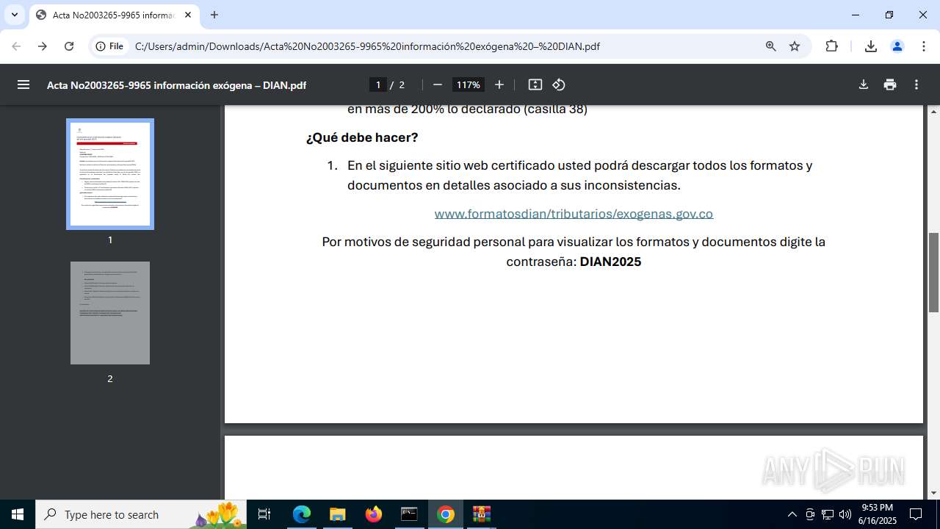940x529 pixels.
Task: Go forward in Chrome
Action: 43,46
